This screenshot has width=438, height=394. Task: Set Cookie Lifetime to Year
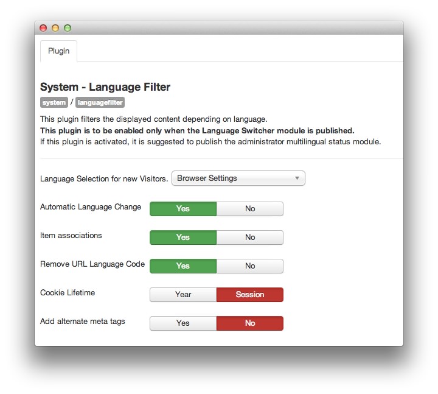[x=183, y=295]
